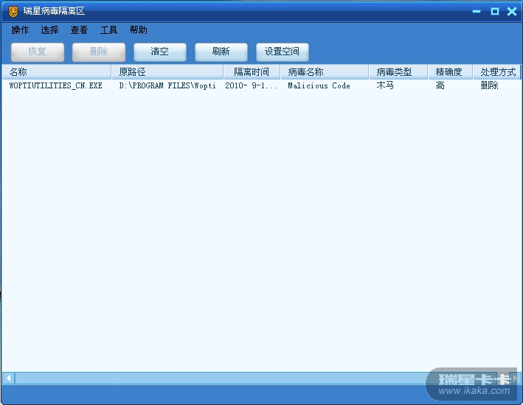Image resolution: width=523 pixels, height=405 pixels.
Task: Open the 操作 menu
Action: click(20, 30)
